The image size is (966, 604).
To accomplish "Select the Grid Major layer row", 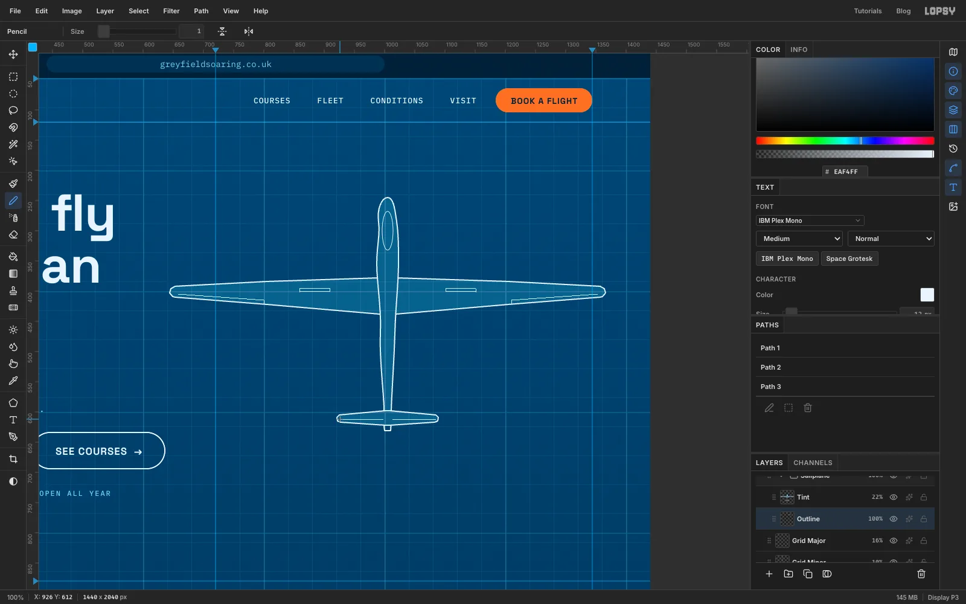I will (845, 541).
